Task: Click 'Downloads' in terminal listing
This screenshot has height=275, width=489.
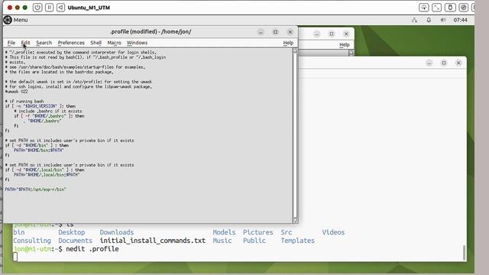Action: (x=117, y=232)
